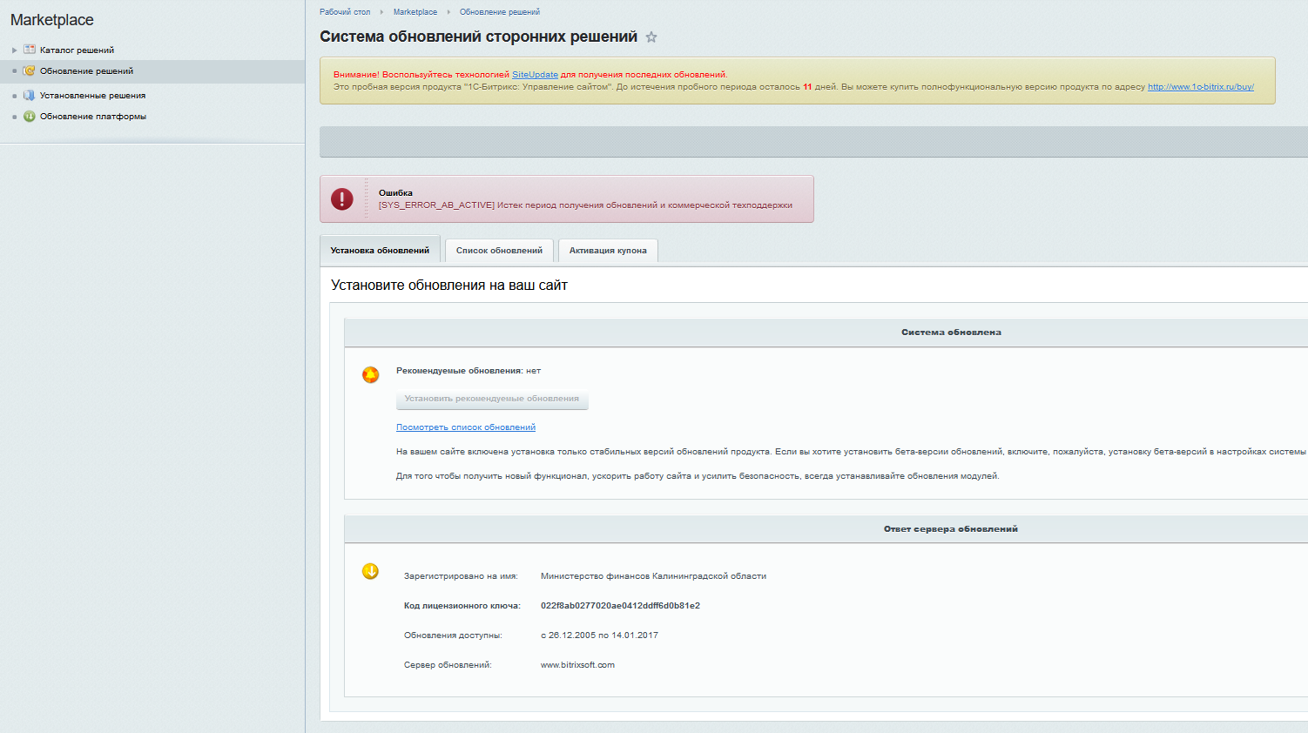The width and height of the screenshot is (1308, 733).
Task: Click the Установленные решения sidebar icon
Action: (x=30, y=96)
